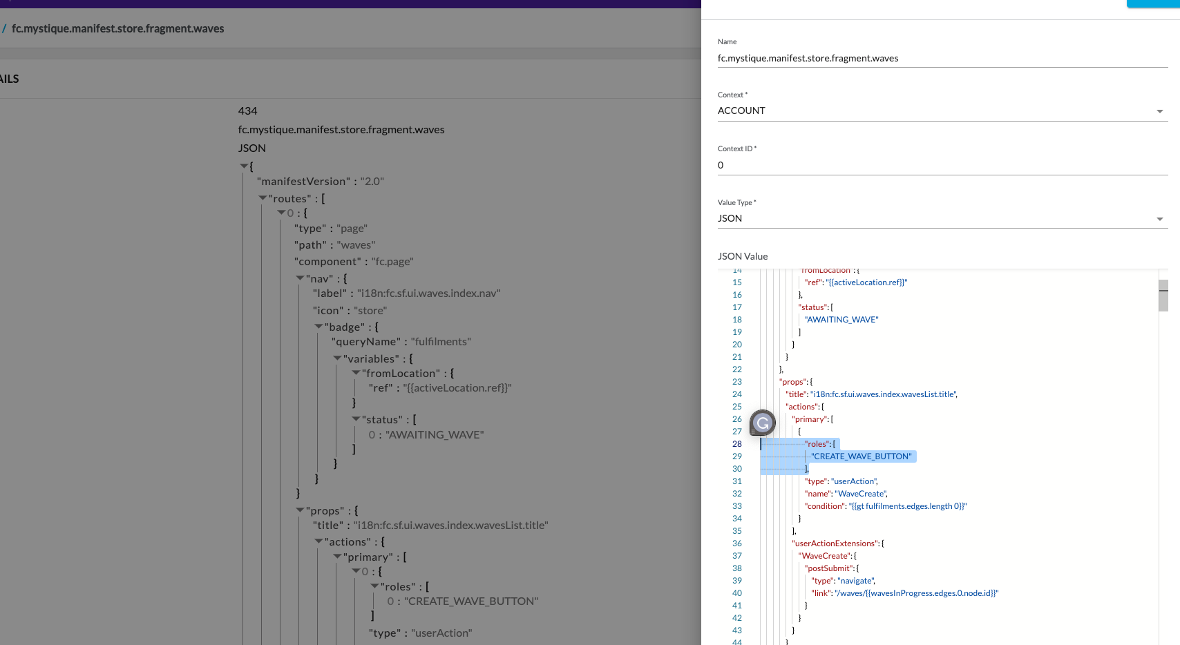1180x645 pixels.
Task: Collapse the root JSON object triangle
Action: pos(244,166)
